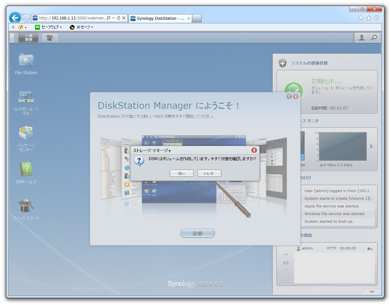
Task: Launch the クイック スタート wizard icon
Action: pyautogui.click(x=26, y=206)
